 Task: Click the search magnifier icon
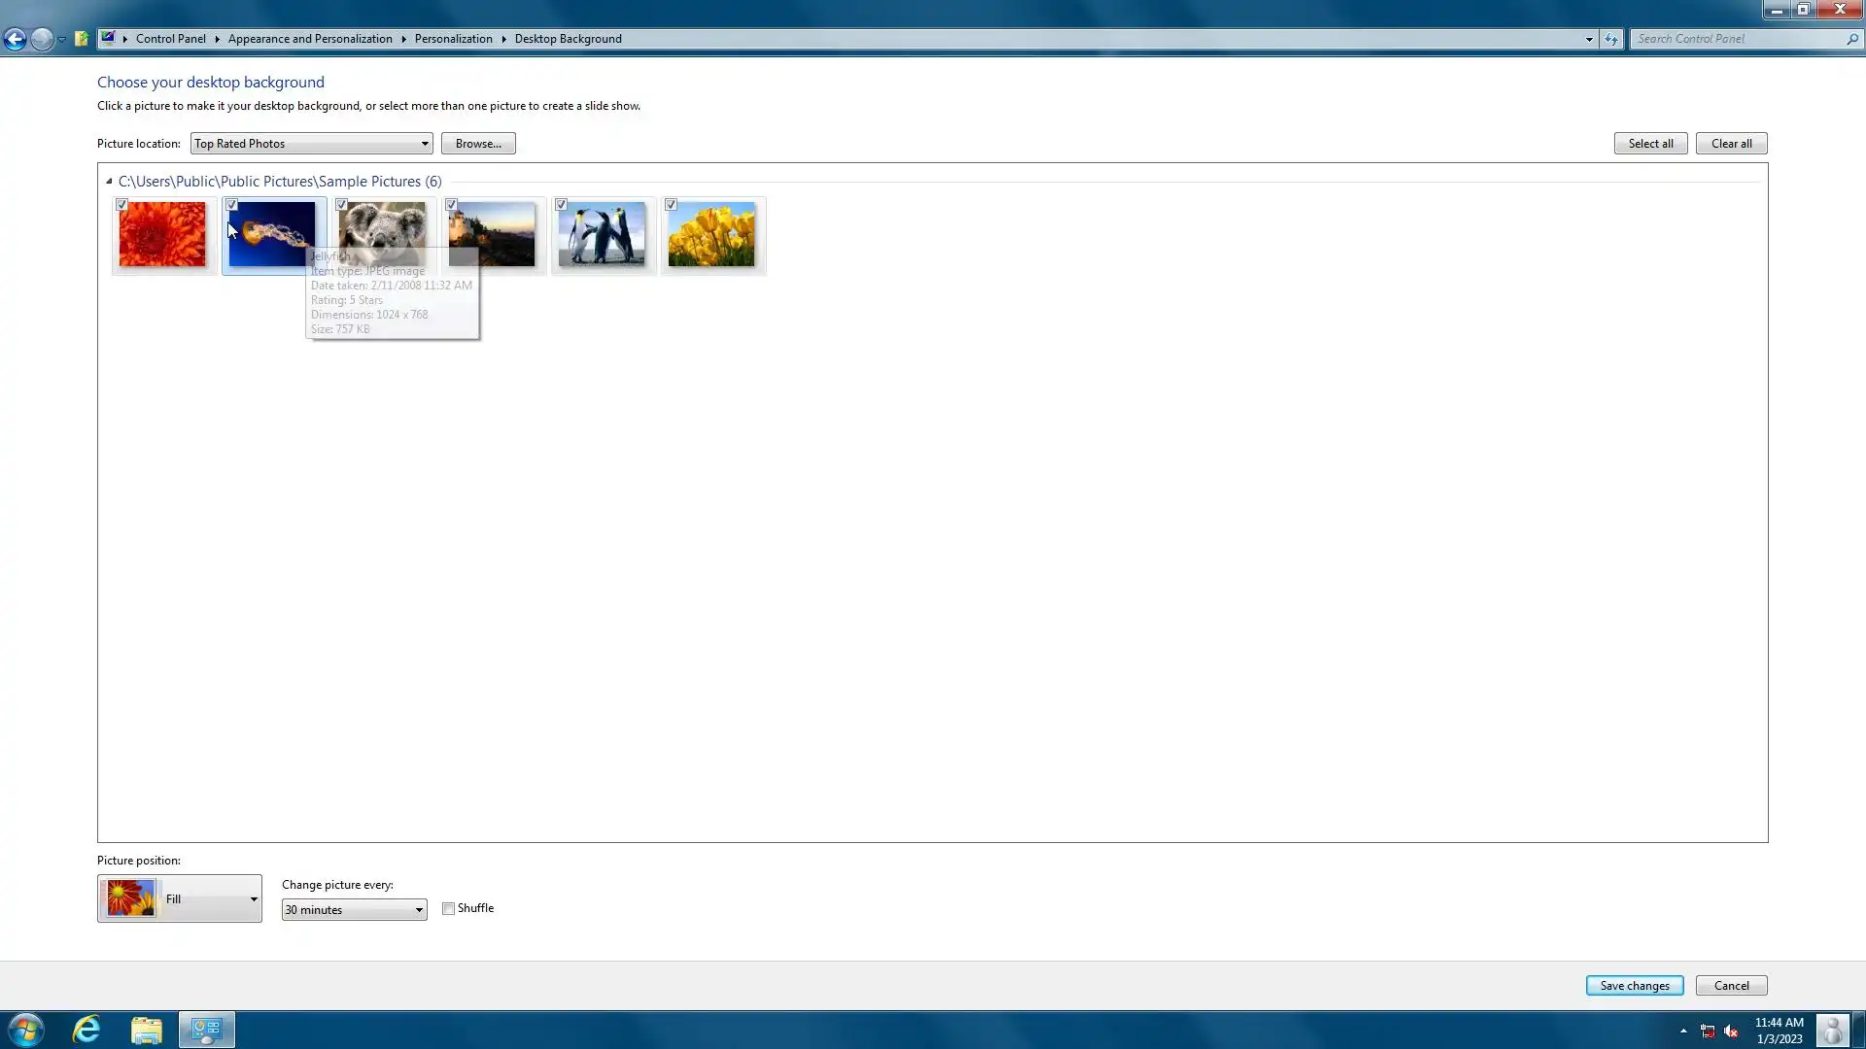tap(1852, 39)
